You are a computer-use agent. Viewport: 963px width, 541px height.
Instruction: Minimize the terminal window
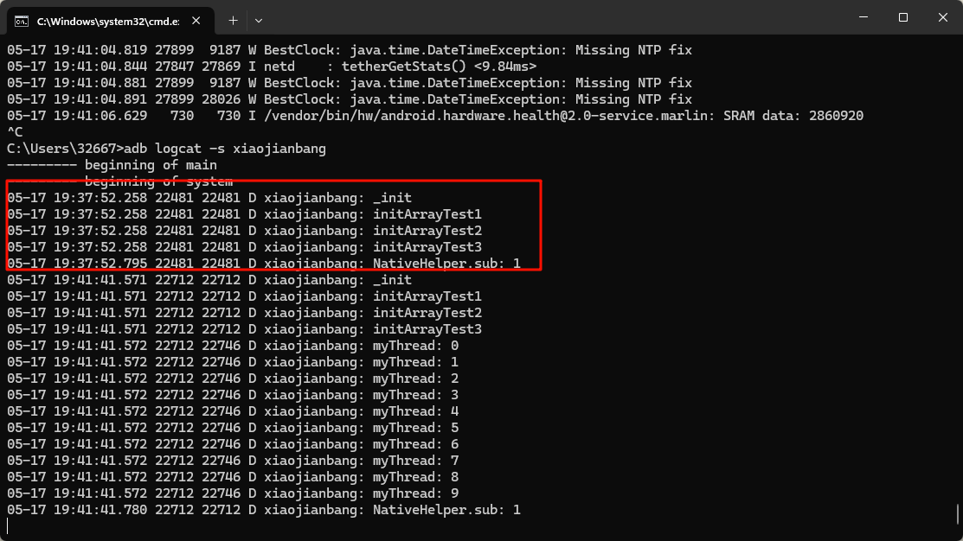click(863, 17)
